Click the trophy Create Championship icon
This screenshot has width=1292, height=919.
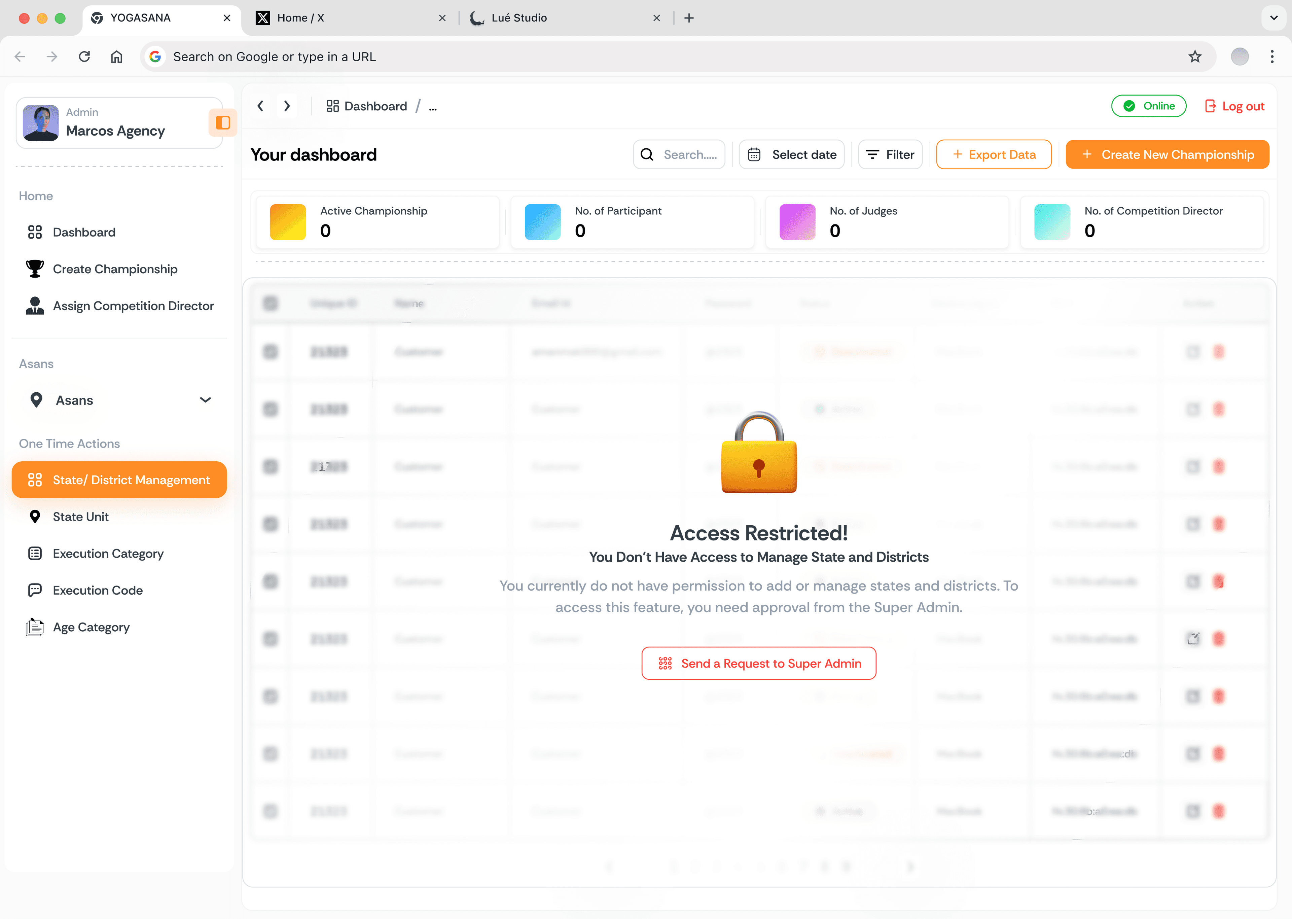coord(35,269)
